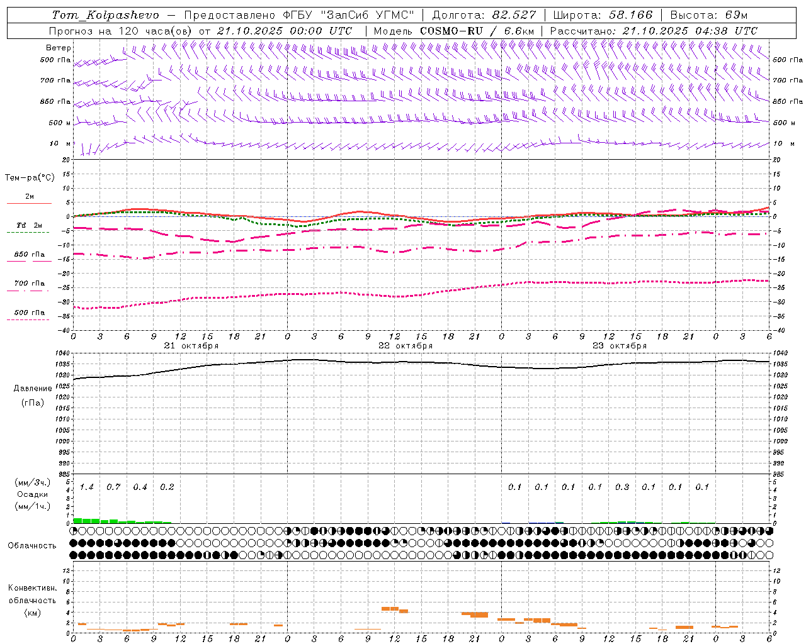The image size is (806, 644).
Task: Click the solid line sample under the 2м legend
Action: click(29, 203)
